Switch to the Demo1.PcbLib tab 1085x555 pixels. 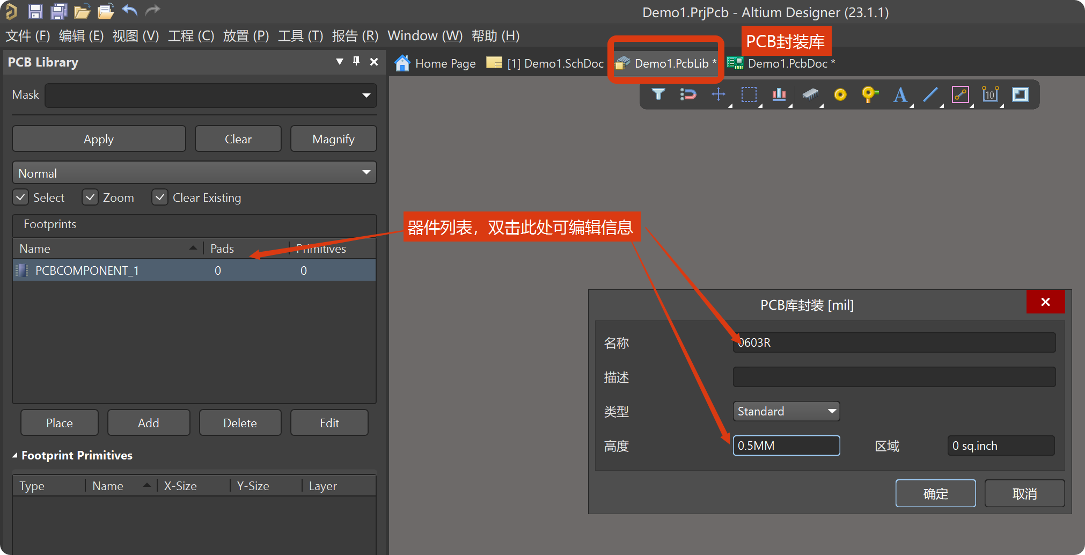point(666,63)
